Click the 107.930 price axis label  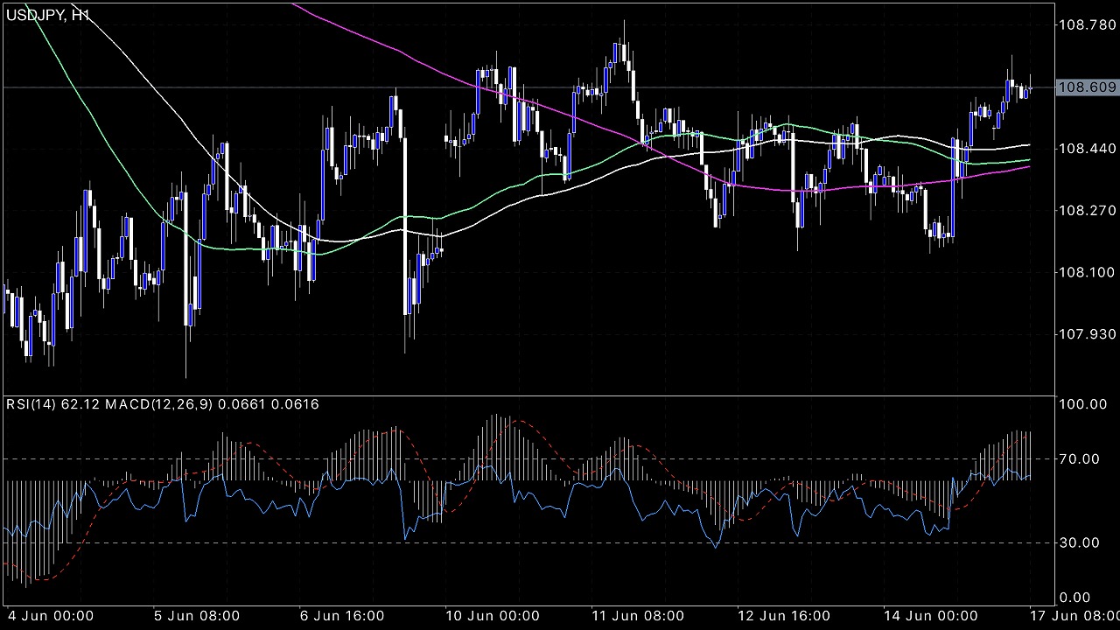tap(1087, 334)
